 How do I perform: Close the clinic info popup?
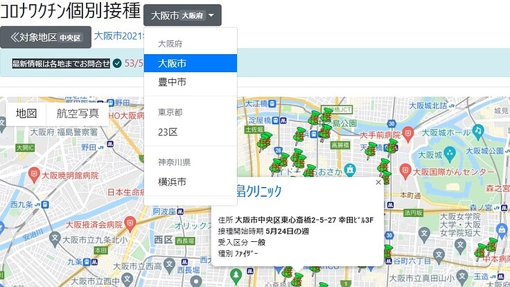(x=378, y=182)
